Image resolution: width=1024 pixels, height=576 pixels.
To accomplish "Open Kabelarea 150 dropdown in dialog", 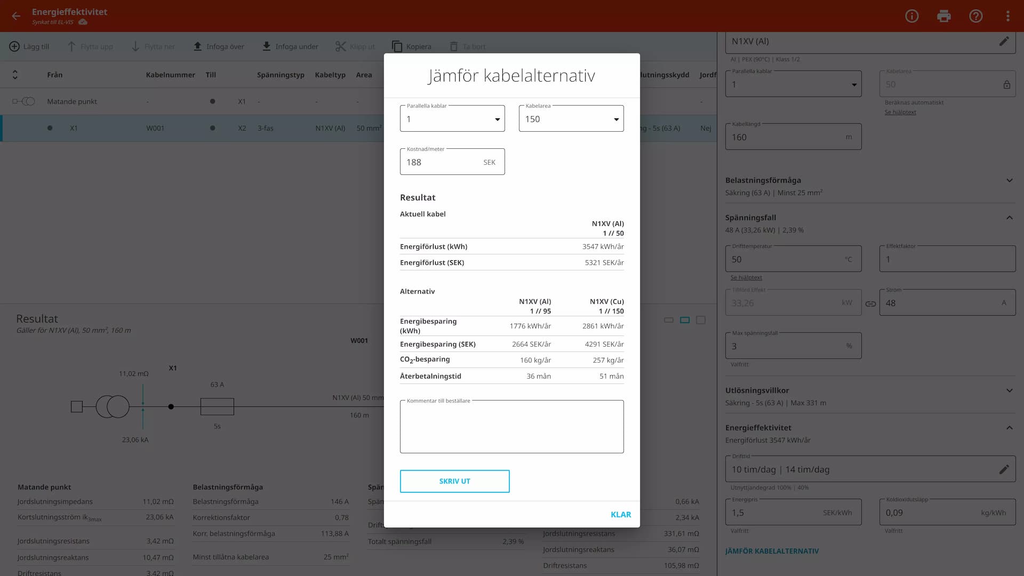I will point(571,118).
